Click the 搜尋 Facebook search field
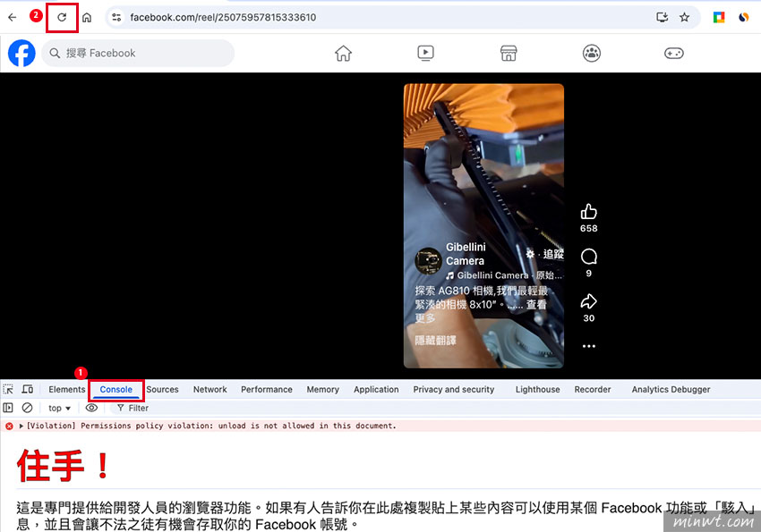Viewport: 761px width, 532px height. (x=138, y=54)
